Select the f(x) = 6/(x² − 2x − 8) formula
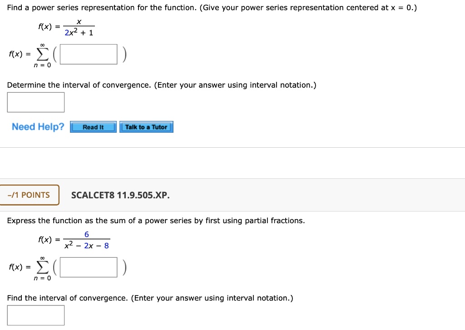 coord(74,240)
